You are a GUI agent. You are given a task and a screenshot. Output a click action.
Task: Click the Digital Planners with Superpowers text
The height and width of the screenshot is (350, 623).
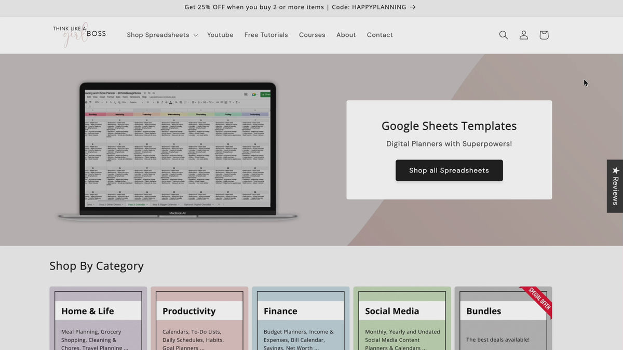pyautogui.click(x=449, y=144)
